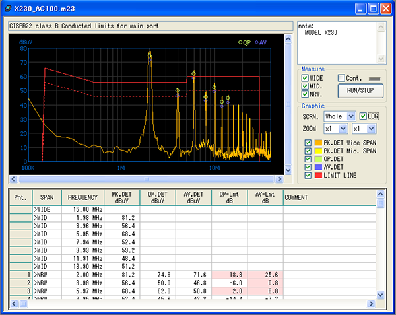
Task: Click the graph scrollbar up arrow
Action: tap(287, 39)
